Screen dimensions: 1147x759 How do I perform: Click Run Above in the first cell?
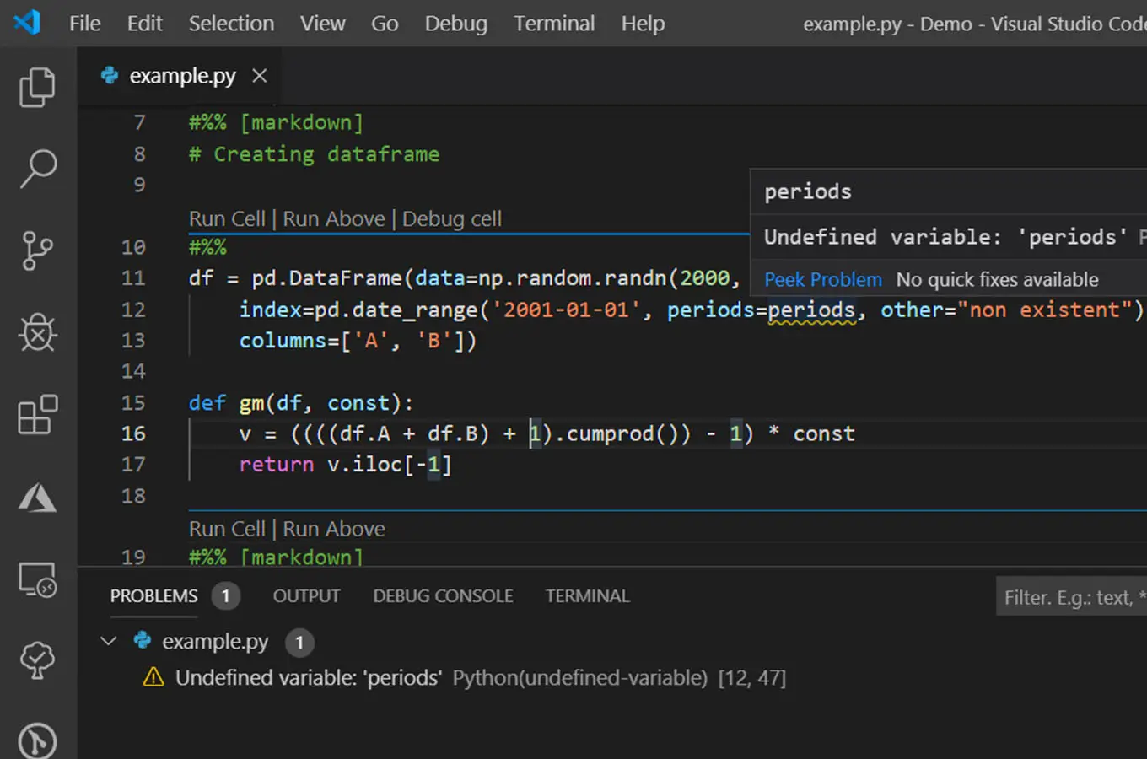333,219
